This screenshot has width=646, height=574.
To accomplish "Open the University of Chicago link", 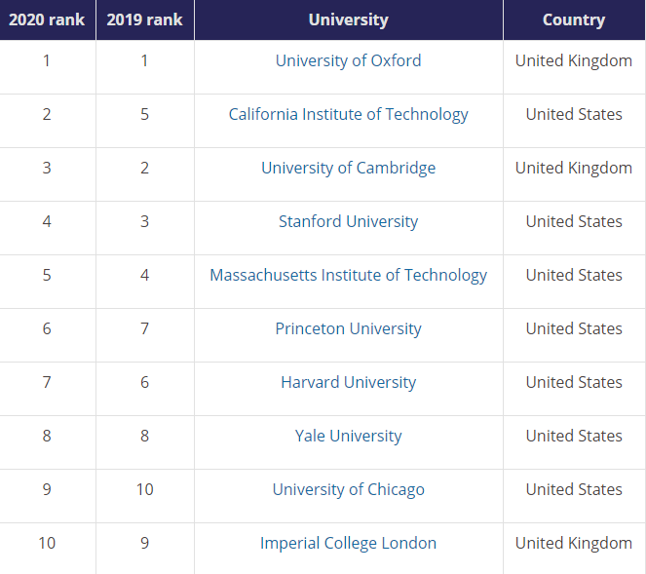I will point(348,489).
